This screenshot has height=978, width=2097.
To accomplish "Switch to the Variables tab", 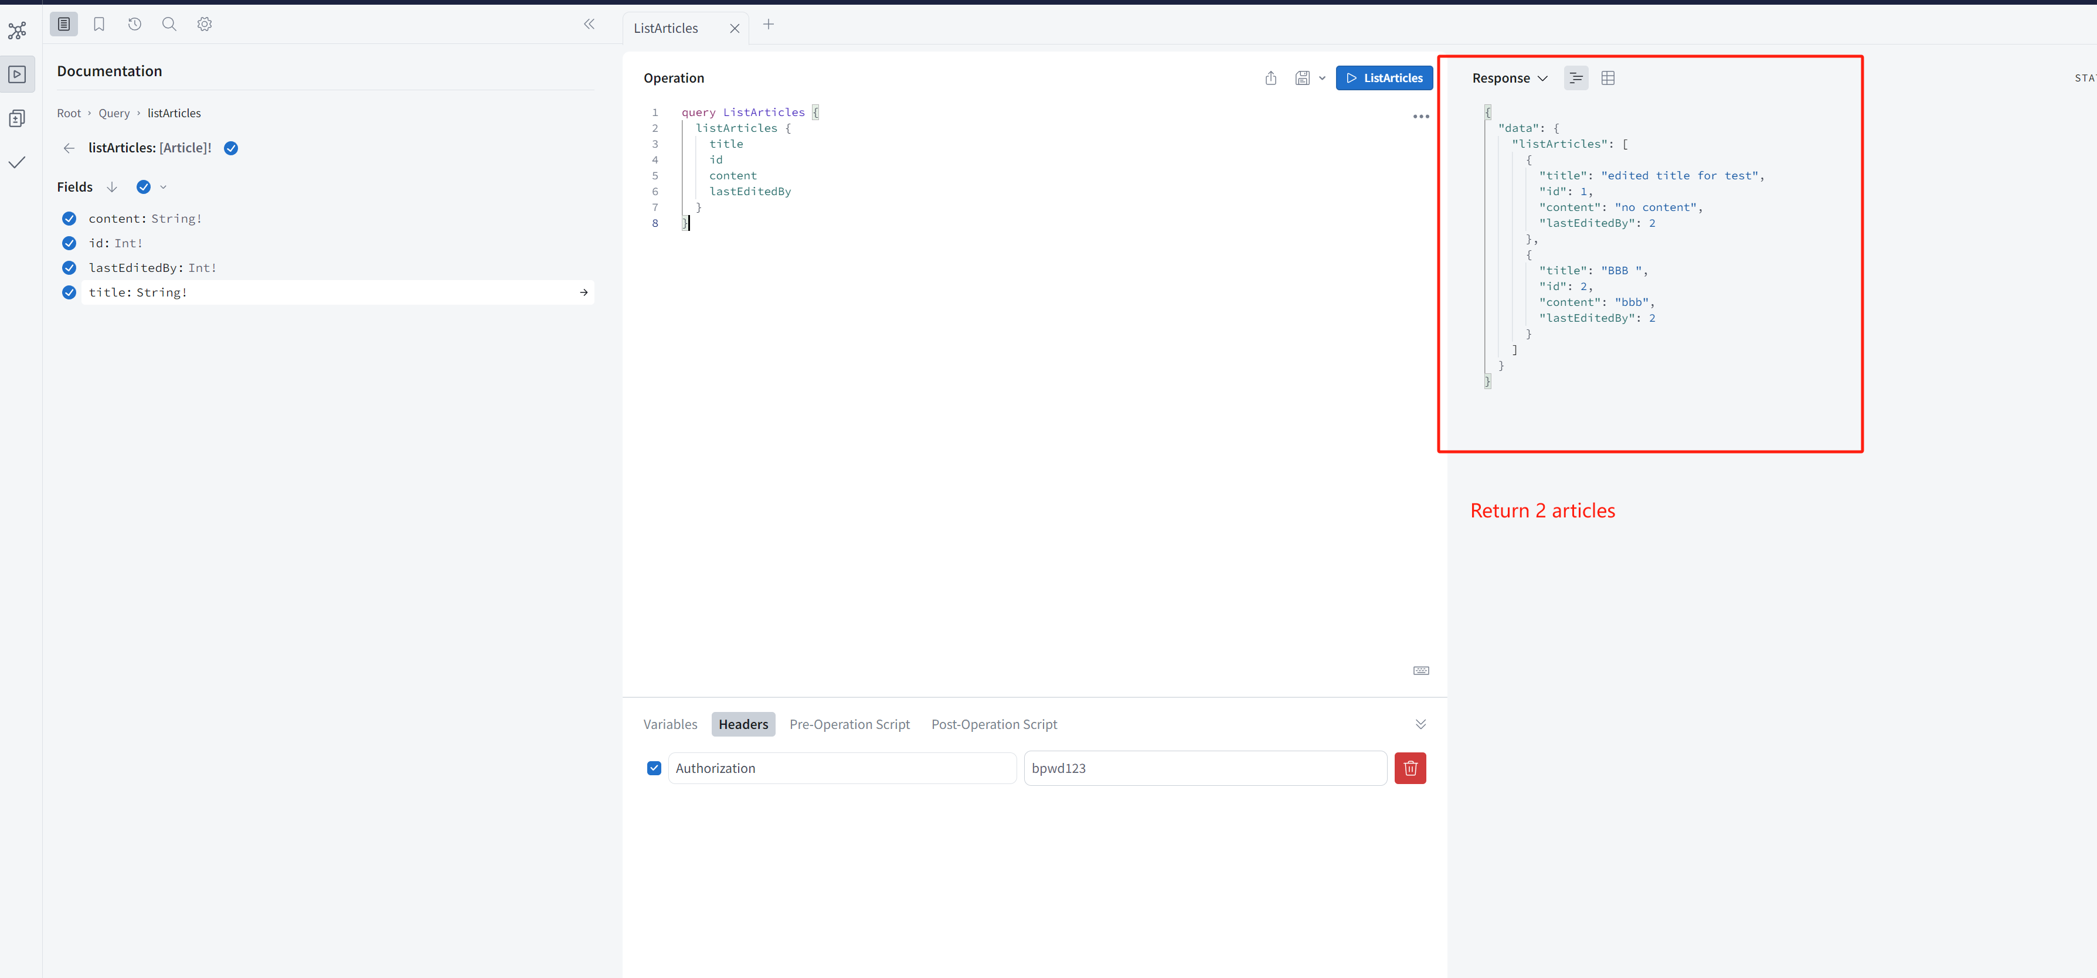I will (x=669, y=723).
